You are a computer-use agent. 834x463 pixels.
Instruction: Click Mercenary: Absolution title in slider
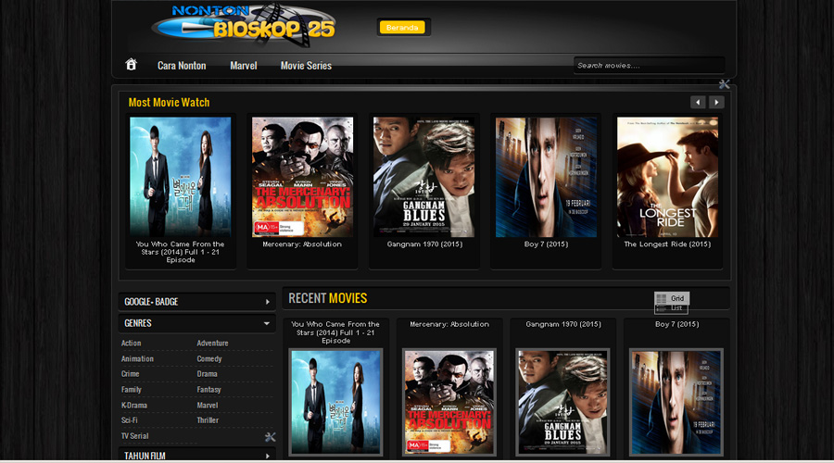(302, 244)
